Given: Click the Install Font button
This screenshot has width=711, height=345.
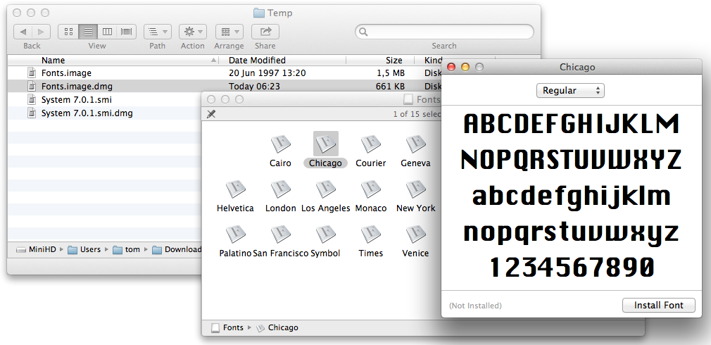Looking at the screenshot, I should [x=658, y=305].
